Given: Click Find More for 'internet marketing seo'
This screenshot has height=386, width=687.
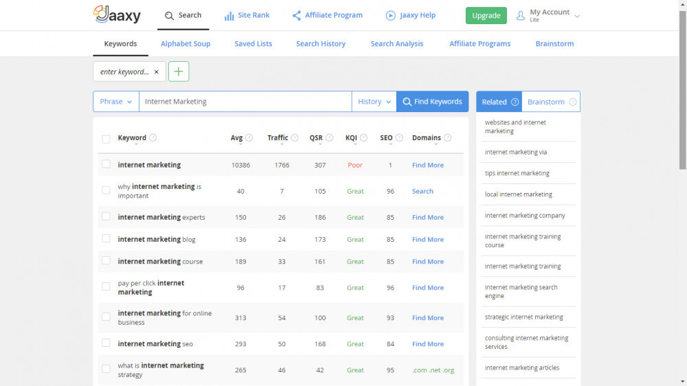Looking at the screenshot, I should click(x=427, y=344).
